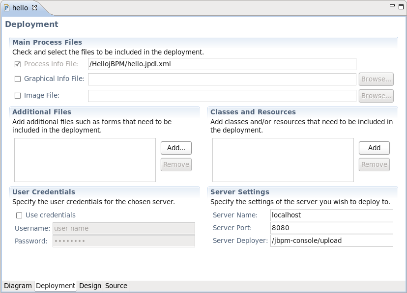Select the hello editor tab title

(x=20, y=8)
